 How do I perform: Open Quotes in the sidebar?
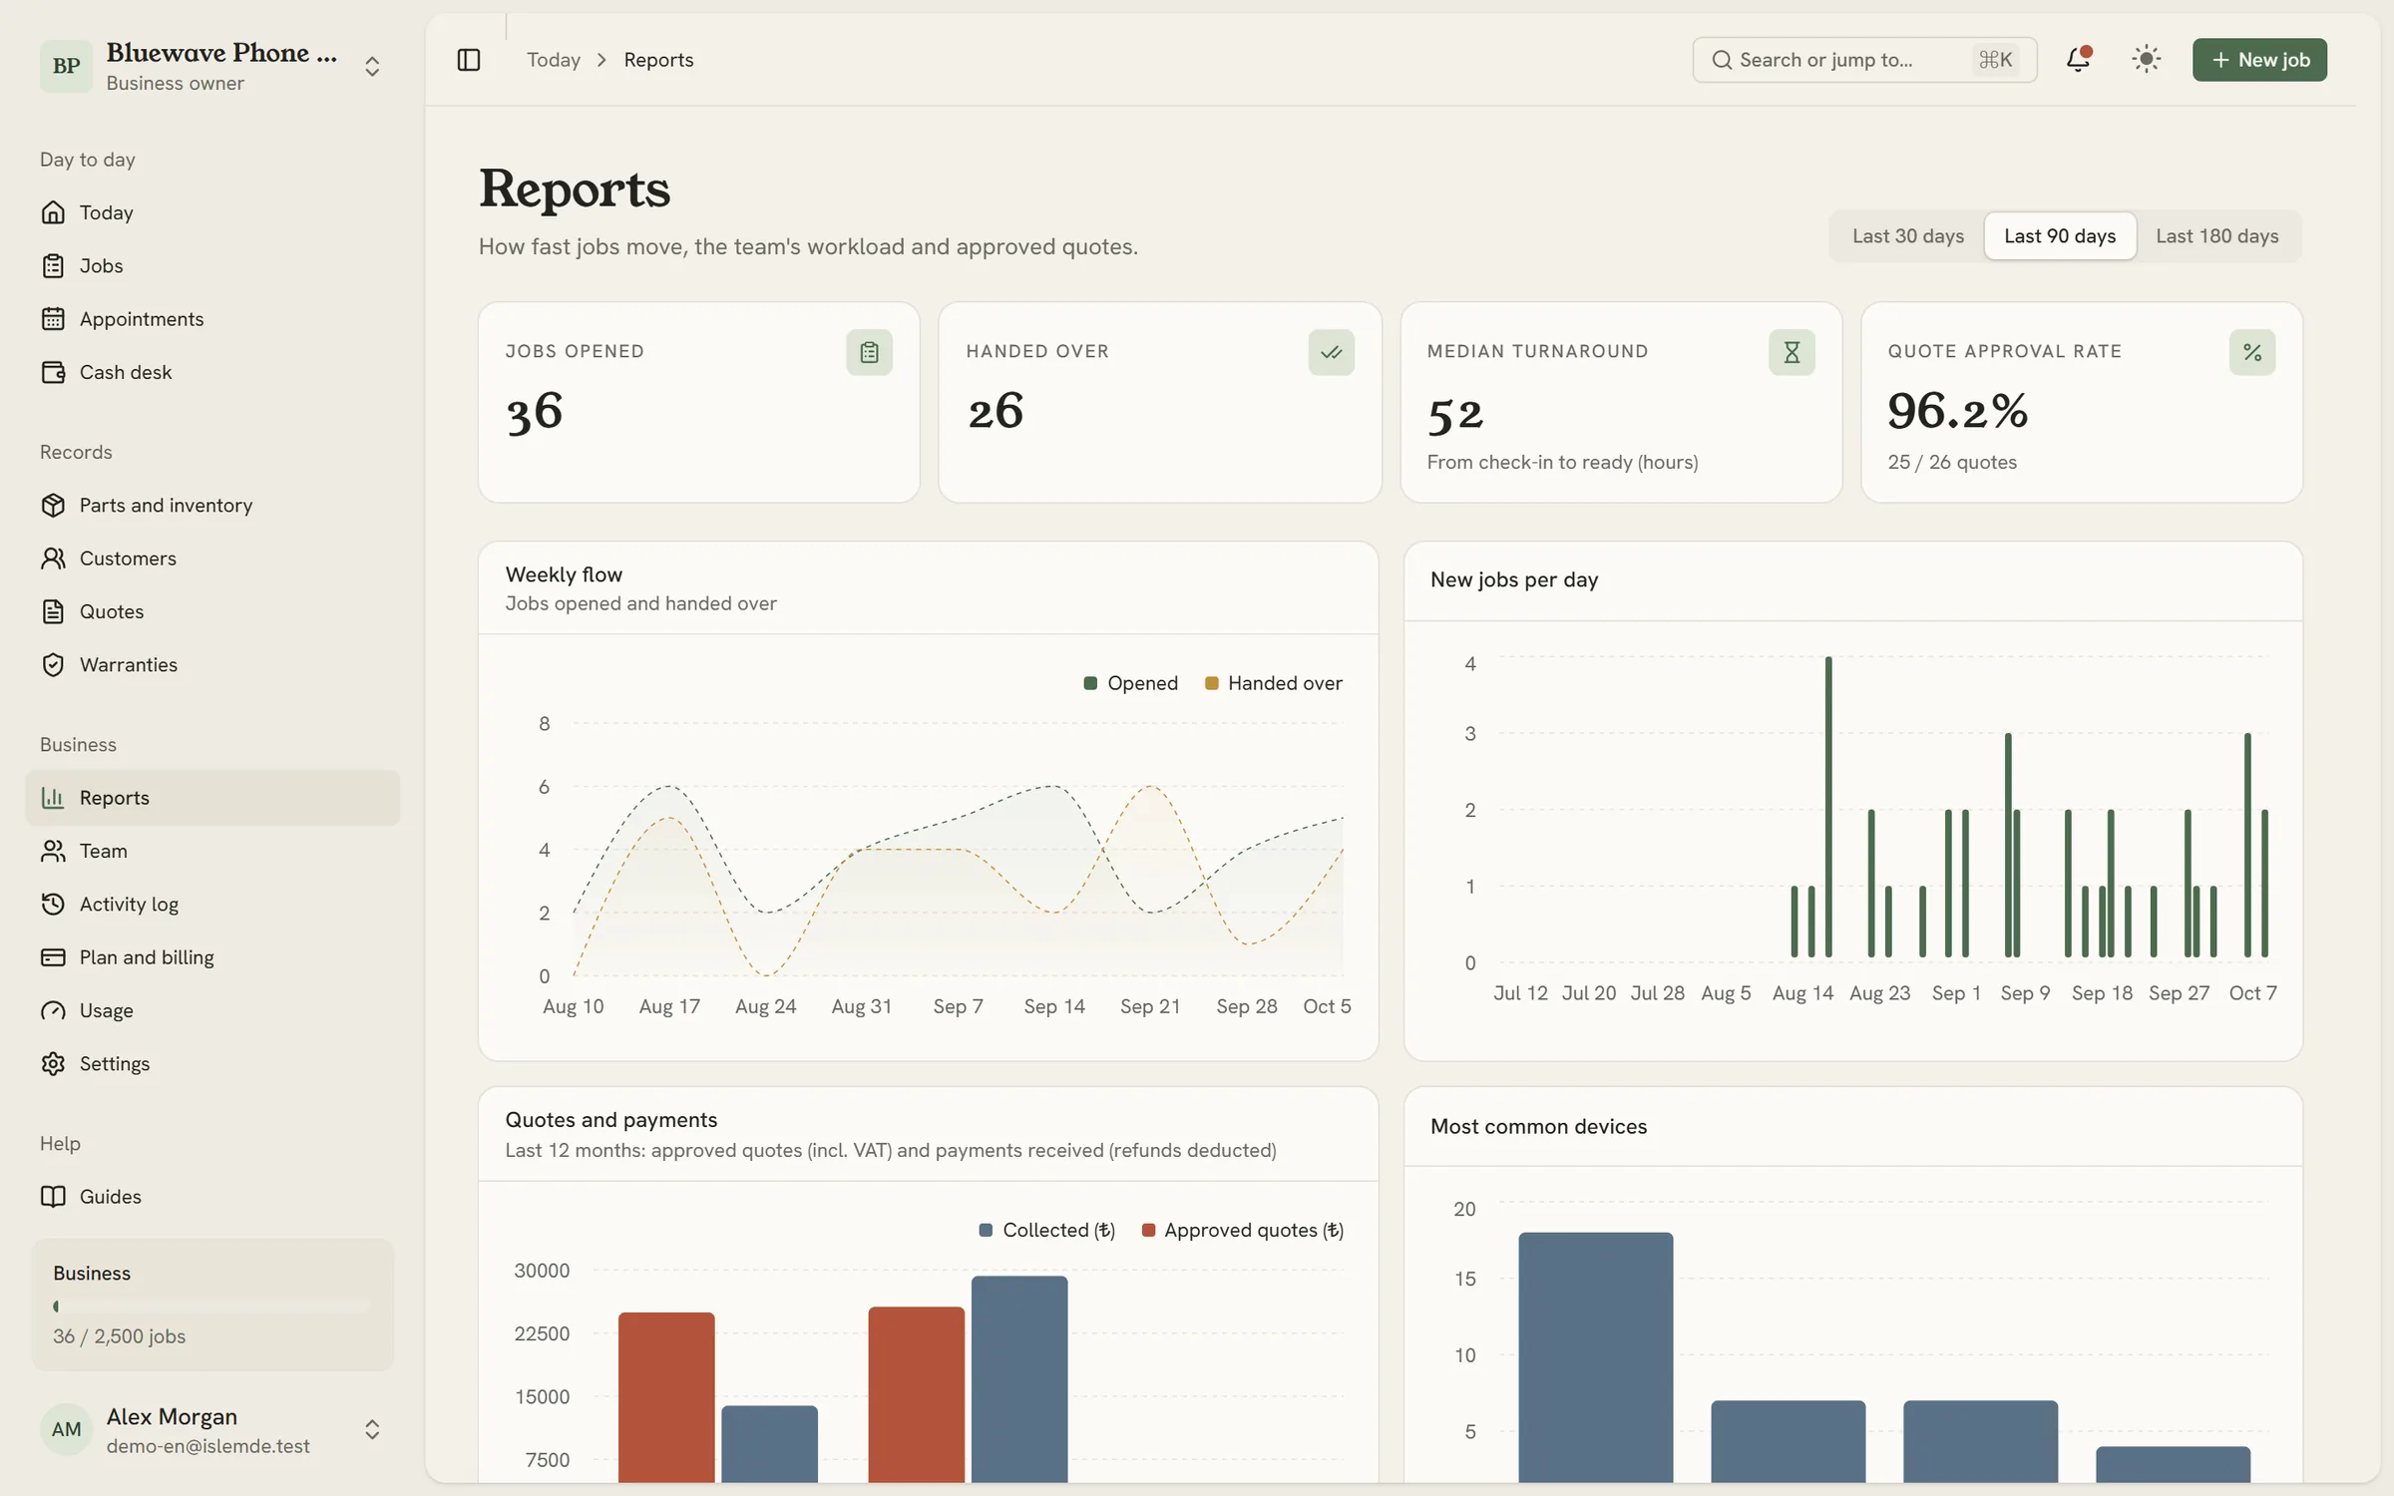tap(212, 611)
